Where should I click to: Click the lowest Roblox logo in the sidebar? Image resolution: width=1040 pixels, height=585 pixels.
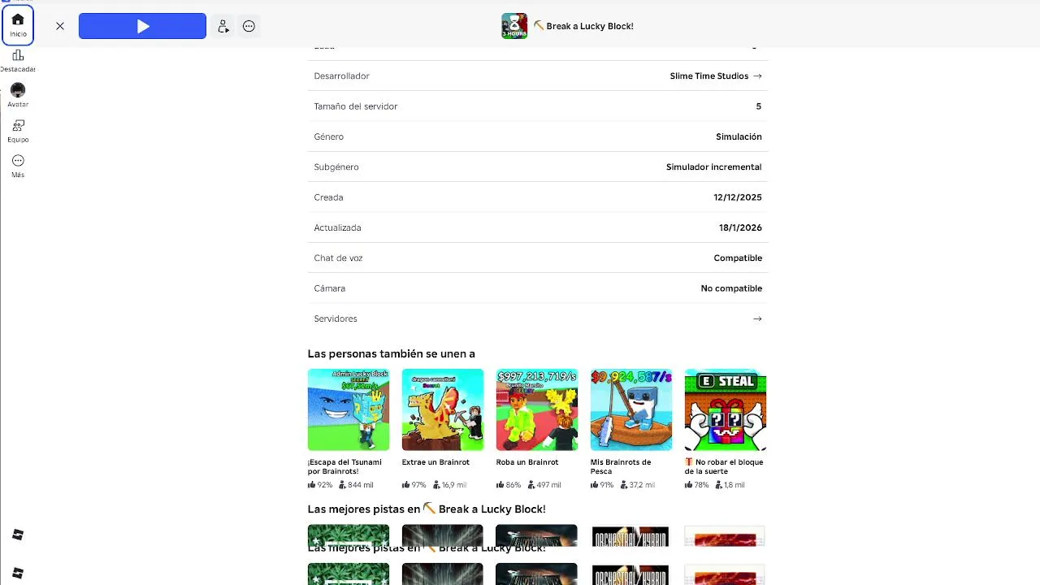point(18,573)
